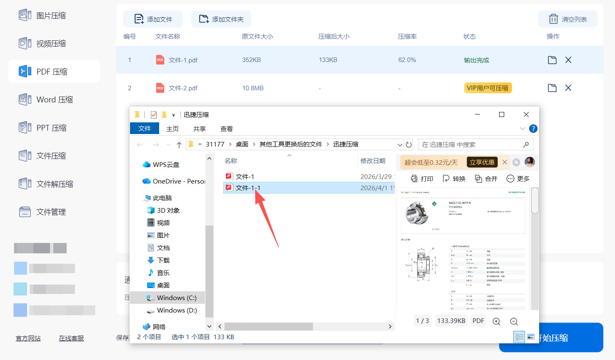Close the 超会低至0.32元/天 promo banner

point(505,162)
